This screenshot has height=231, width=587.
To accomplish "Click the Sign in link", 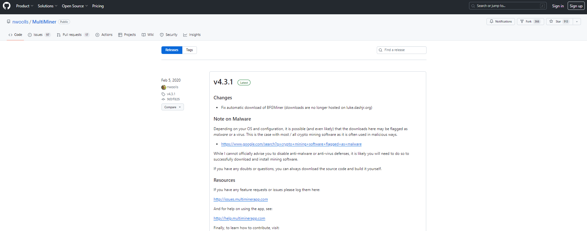I will point(558,6).
